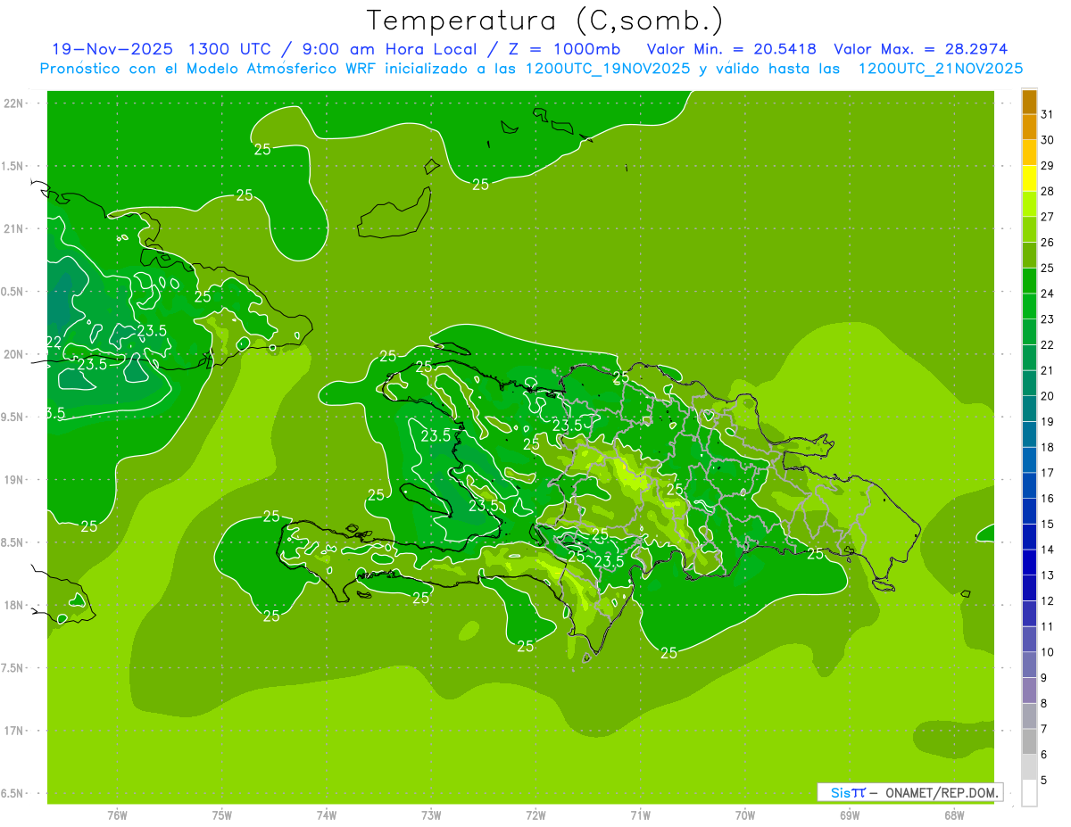Click the "18N" latitude axis label
This screenshot has width=1071, height=827.
[13, 605]
